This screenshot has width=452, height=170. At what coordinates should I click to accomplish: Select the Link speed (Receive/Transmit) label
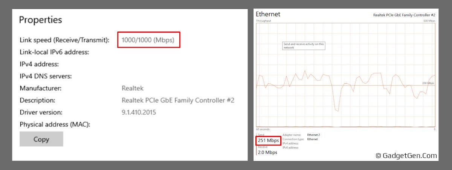(64, 40)
